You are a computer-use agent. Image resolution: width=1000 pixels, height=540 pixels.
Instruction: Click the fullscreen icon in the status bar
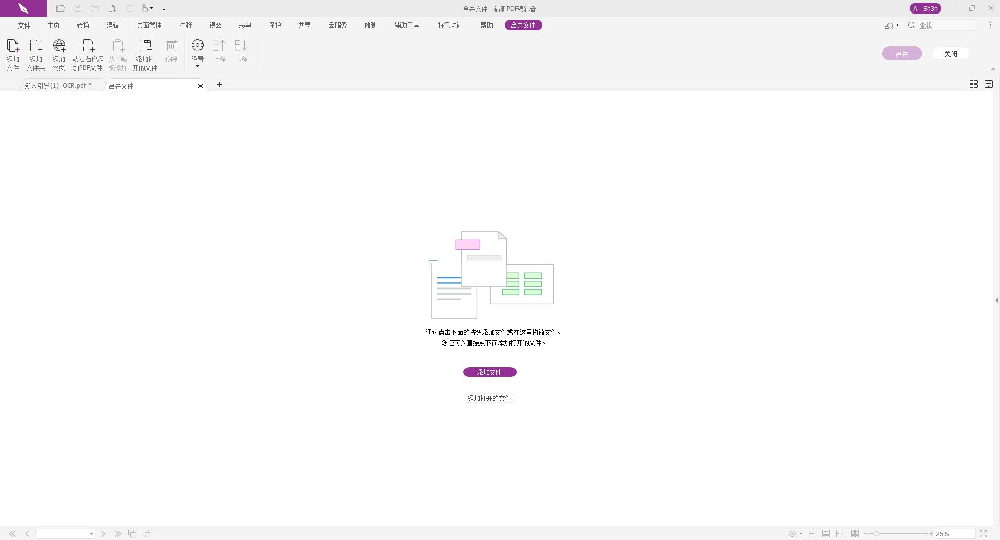click(x=983, y=534)
